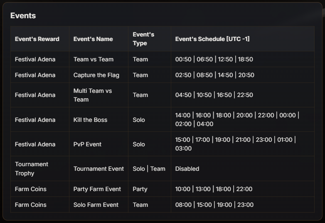
Task: Select the Team vs Team event name
Action: tap(94, 59)
